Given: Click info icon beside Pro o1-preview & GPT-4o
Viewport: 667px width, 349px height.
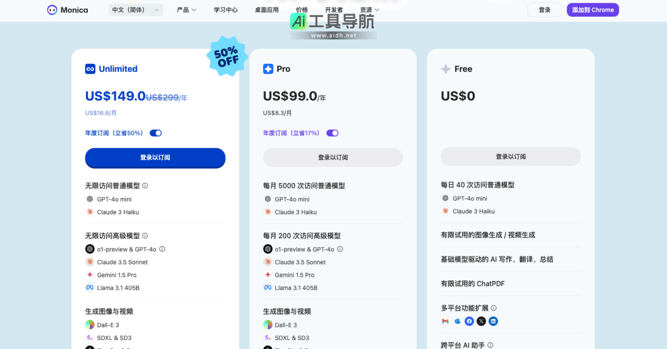Looking at the screenshot, I should (340, 249).
